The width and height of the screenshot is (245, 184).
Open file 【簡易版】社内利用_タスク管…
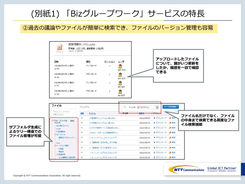[x=105, y=143]
